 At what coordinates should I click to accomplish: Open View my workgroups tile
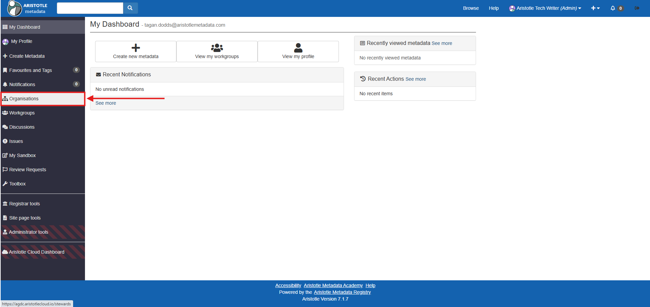(x=217, y=51)
